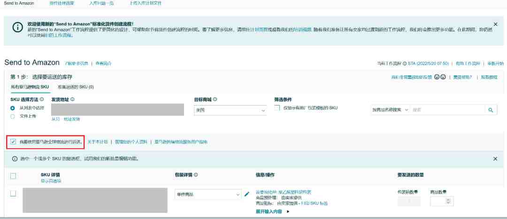Click the 商品数量 quantity stepper
This screenshot has height=219, width=507.
click(x=447, y=201)
